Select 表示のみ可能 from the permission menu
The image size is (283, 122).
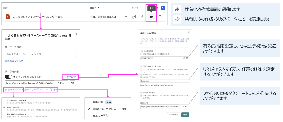[100, 115]
